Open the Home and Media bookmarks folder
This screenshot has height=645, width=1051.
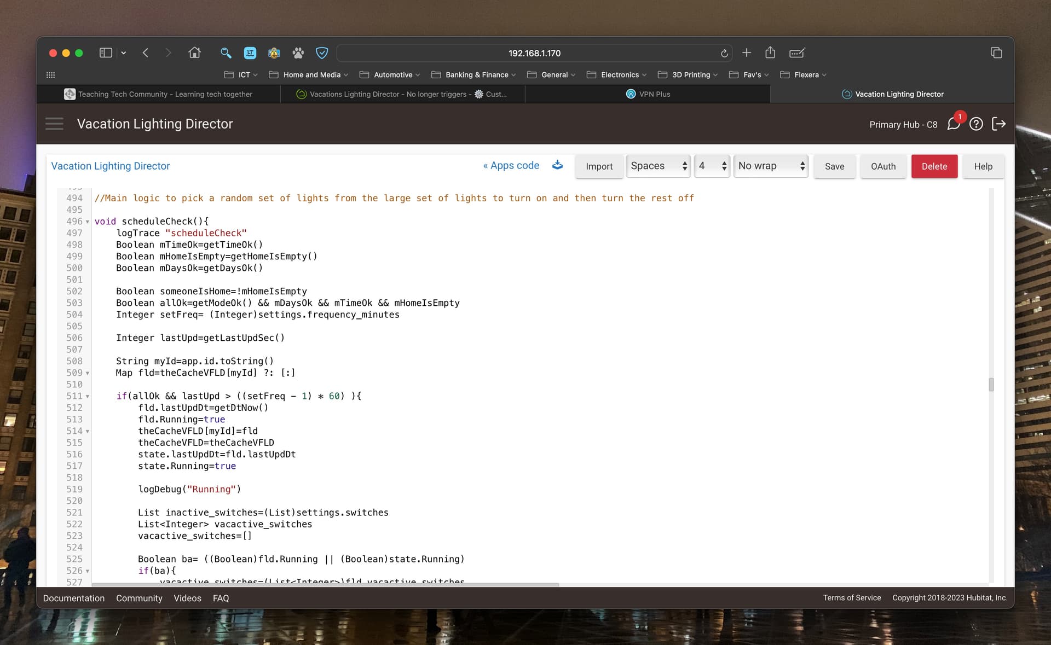tap(309, 75)
